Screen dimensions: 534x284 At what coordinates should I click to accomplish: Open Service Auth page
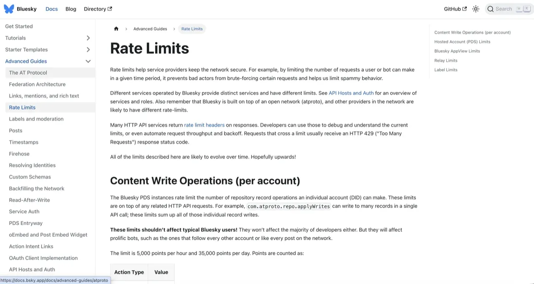pyautogui.click(x=24, y=211)
